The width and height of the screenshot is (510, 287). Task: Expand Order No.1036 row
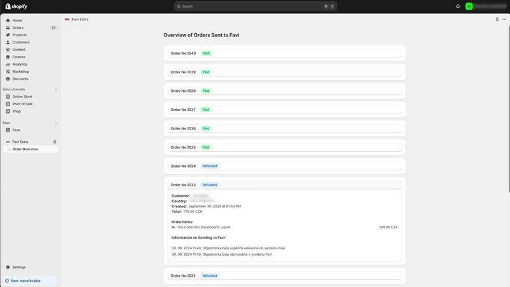(x=284, y=129)
